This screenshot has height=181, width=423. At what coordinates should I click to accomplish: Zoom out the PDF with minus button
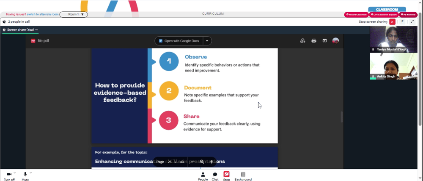192,162
